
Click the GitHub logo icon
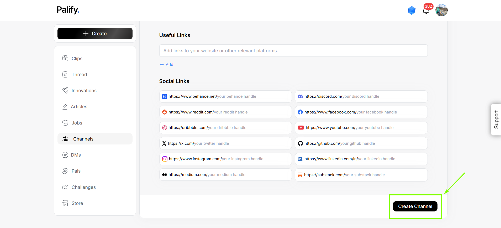point(300,143)
